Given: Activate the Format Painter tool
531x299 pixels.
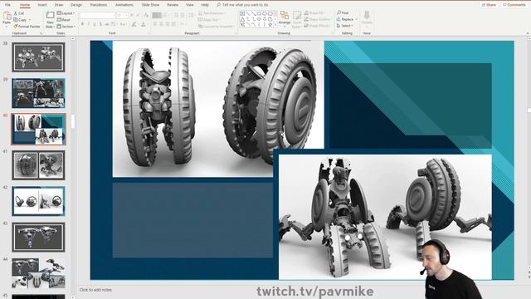Looking at the screenshot, I should pyautogui.click(x=27, y=26).
